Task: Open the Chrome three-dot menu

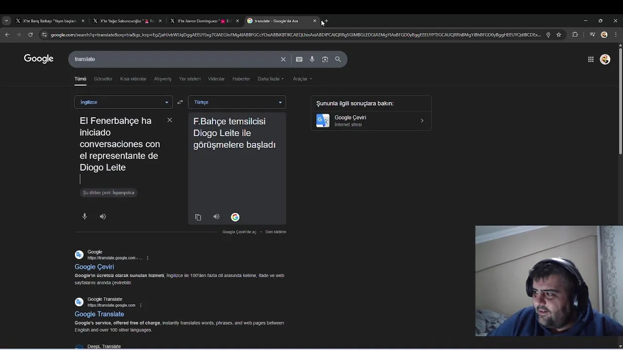Action: click(x=616, y=35)
